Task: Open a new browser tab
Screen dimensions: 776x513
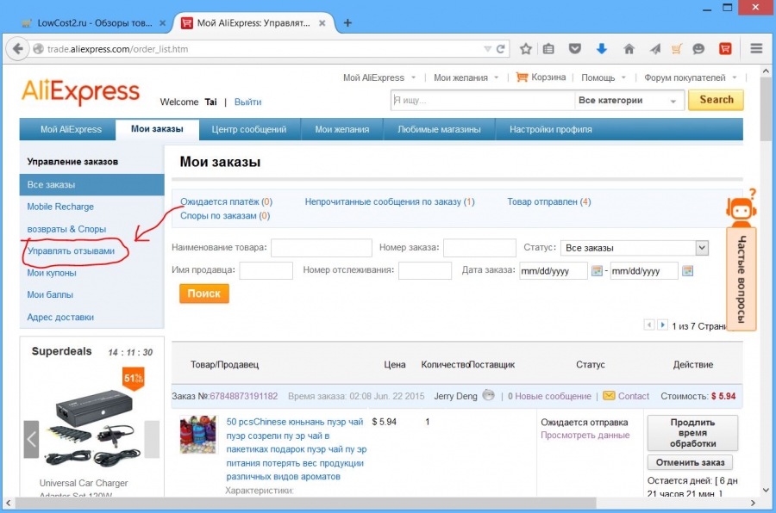Action: pos(348,22)
